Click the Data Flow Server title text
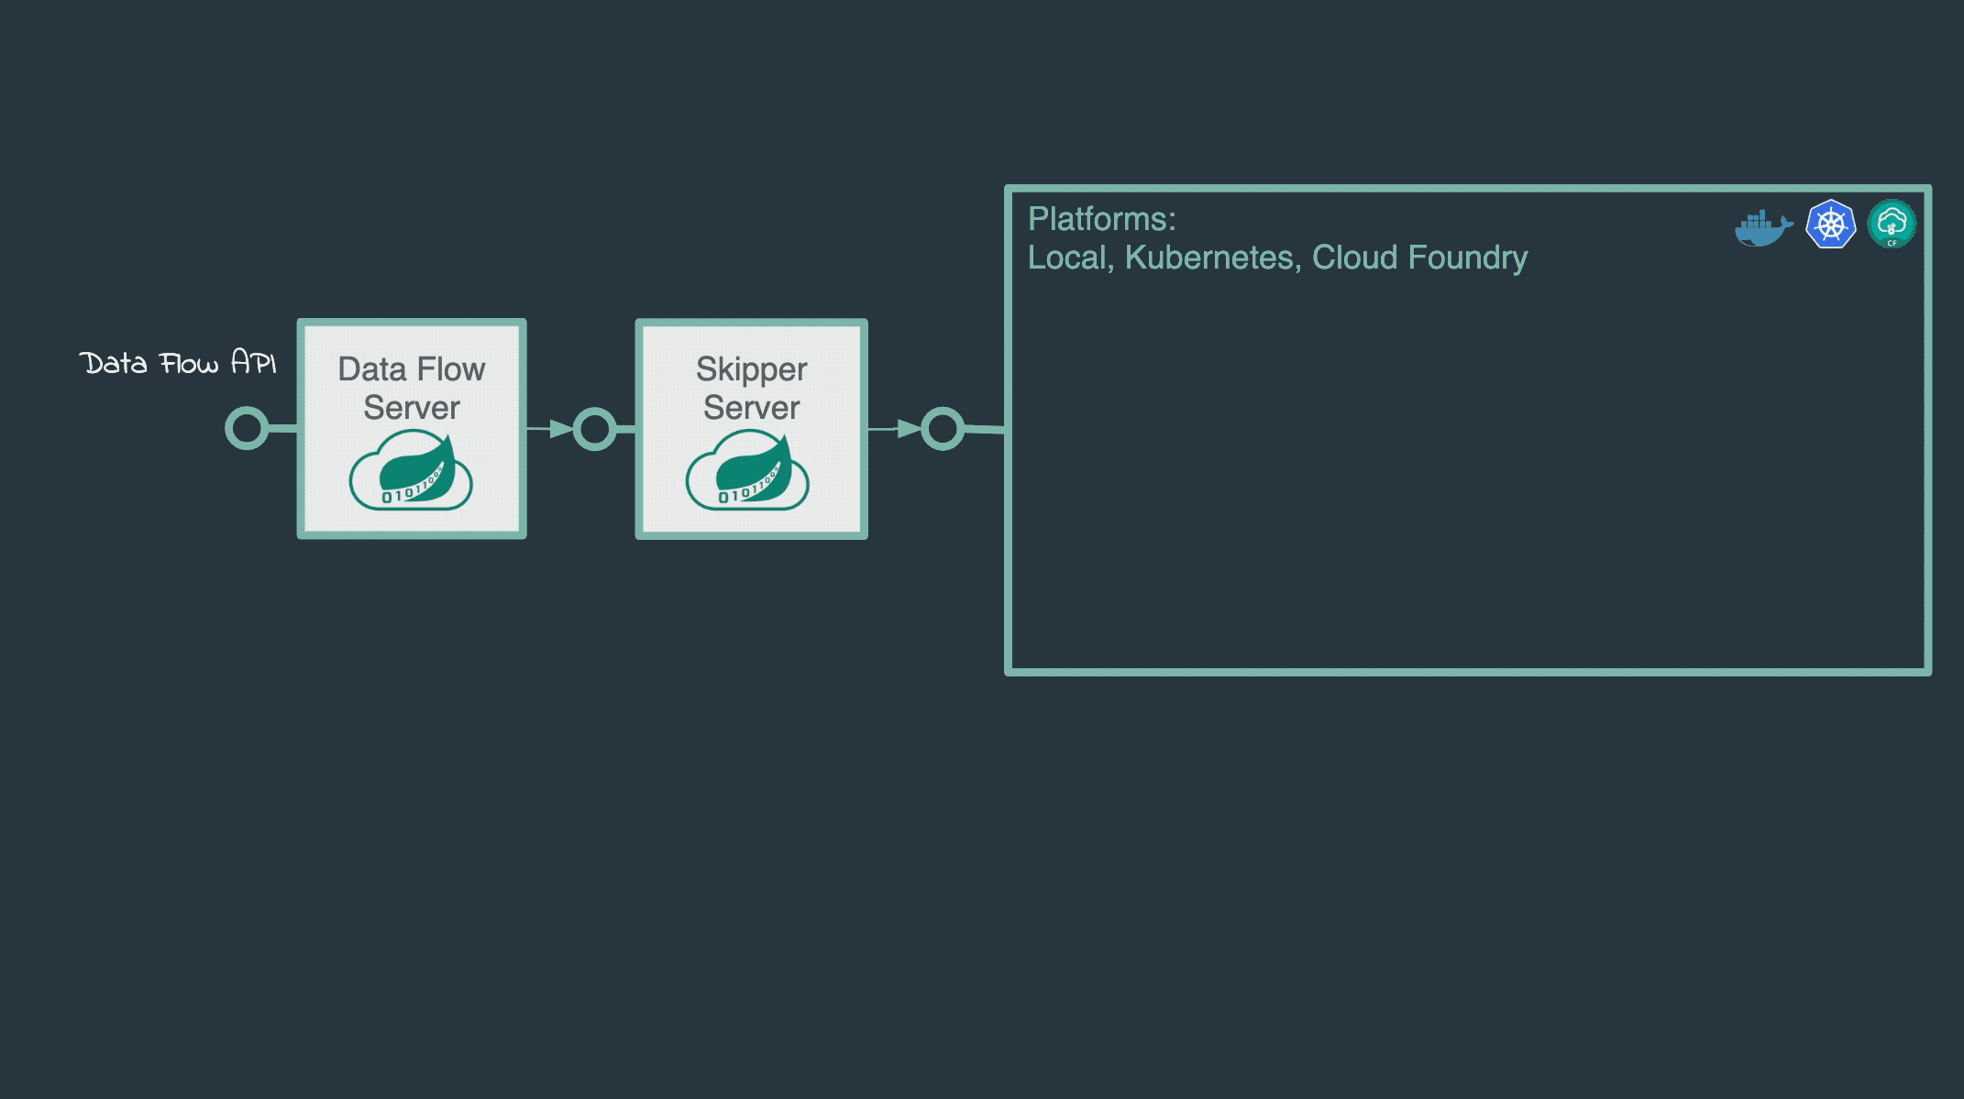The width and height of the screenshot is (1964, 1099). click(x=411, y=389)
